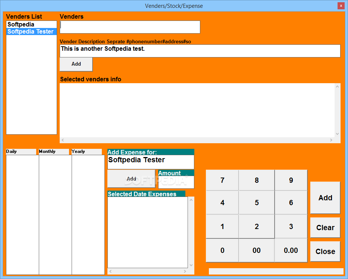
Task: Click the Vender Description text field
Action: pos(200,51)
